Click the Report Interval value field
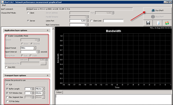Viewport: 173px width, 105px height. pyautogui.click(x=29, y=52)
